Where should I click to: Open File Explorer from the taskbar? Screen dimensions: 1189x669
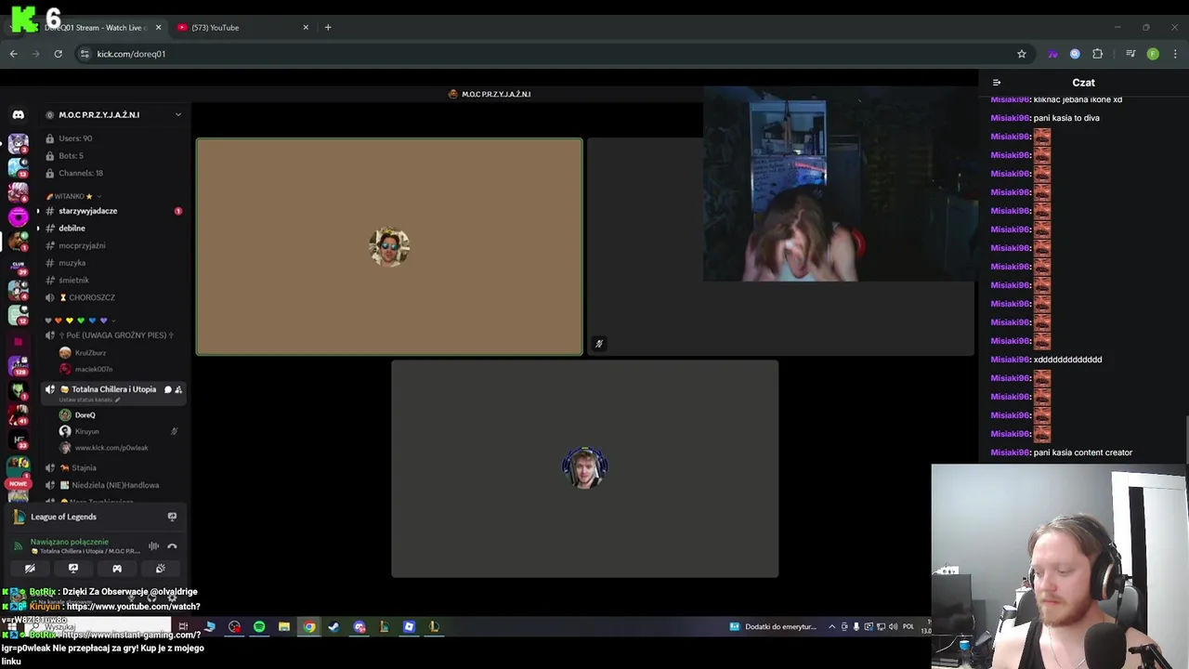tap(284, 627)
